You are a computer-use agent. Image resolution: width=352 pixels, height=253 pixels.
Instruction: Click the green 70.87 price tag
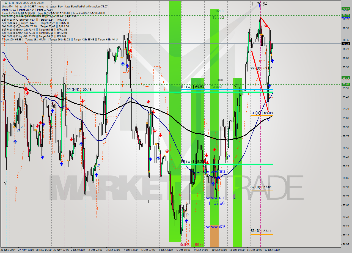click(x=346, y=9)
